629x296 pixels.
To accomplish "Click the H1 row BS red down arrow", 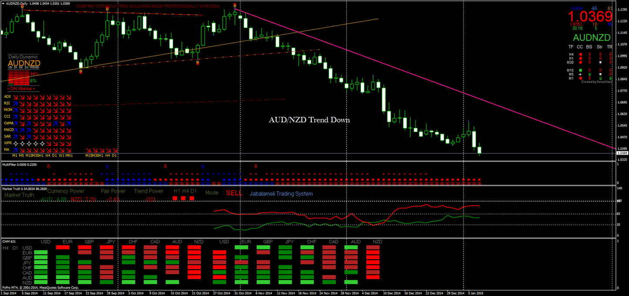I will 589,58.
